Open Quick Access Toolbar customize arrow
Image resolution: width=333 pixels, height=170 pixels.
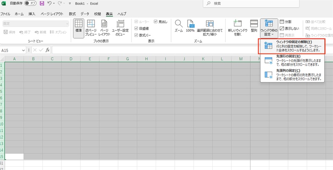(70, 4)
